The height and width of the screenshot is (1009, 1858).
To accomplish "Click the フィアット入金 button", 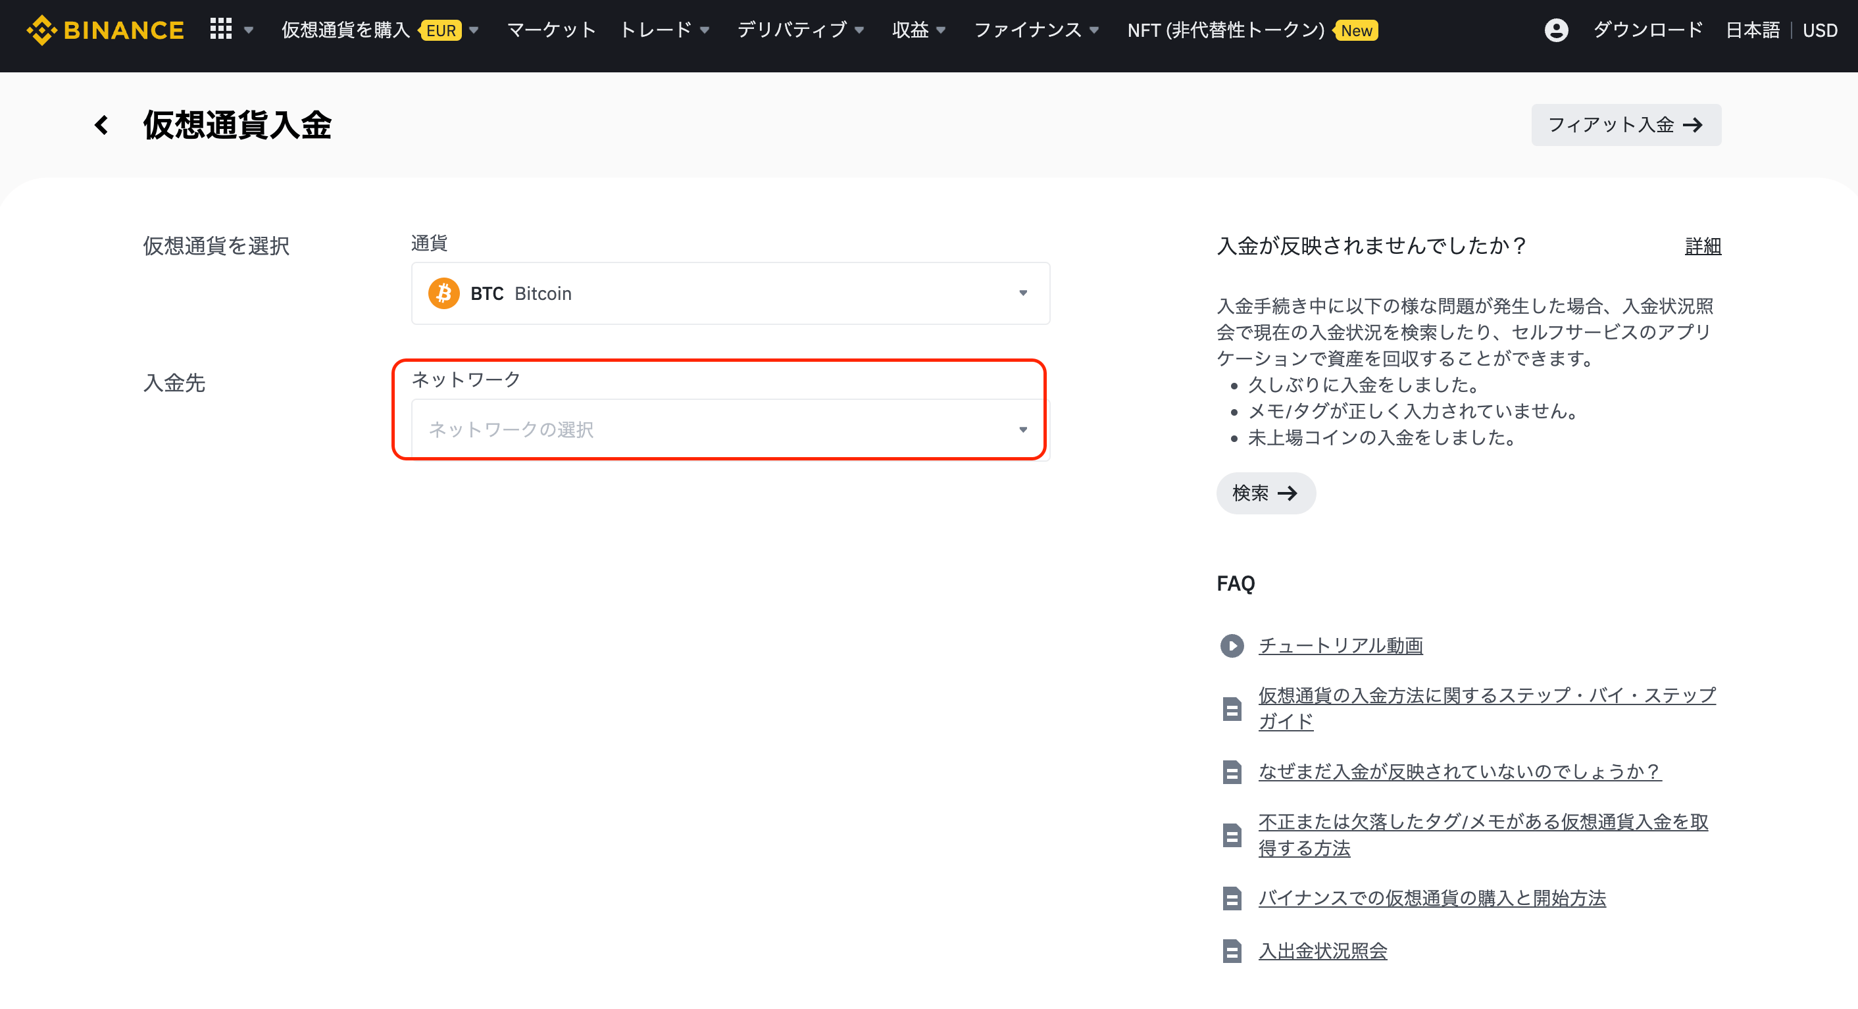I will click(x=1626, y=125).
